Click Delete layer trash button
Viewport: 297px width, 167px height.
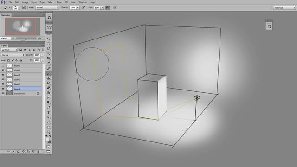click(x=38, y=152)
